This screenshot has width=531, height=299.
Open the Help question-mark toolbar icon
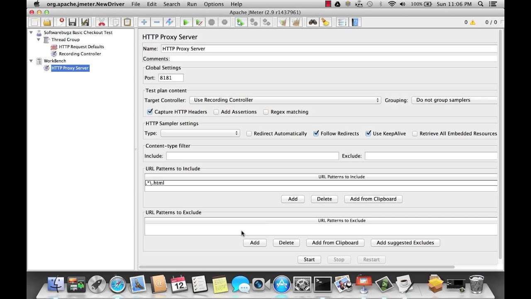pyautogui.click(x=356, y=22)
